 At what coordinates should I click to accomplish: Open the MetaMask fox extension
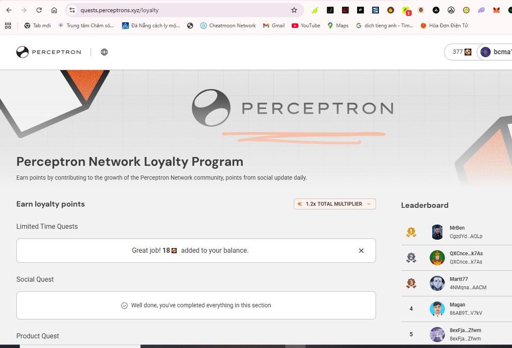496,10
